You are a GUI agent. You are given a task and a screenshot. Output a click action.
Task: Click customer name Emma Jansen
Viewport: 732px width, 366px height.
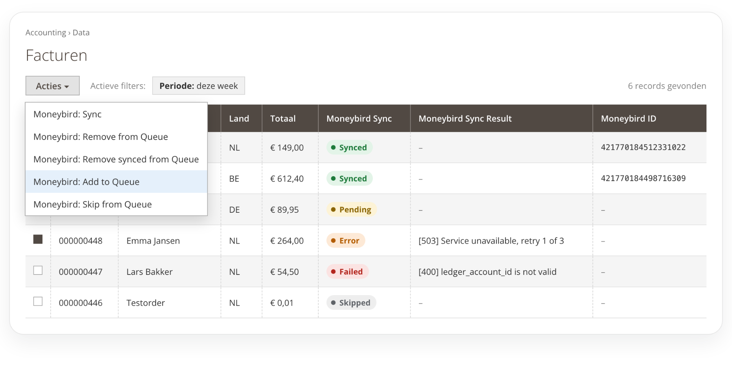coord(153,241)
